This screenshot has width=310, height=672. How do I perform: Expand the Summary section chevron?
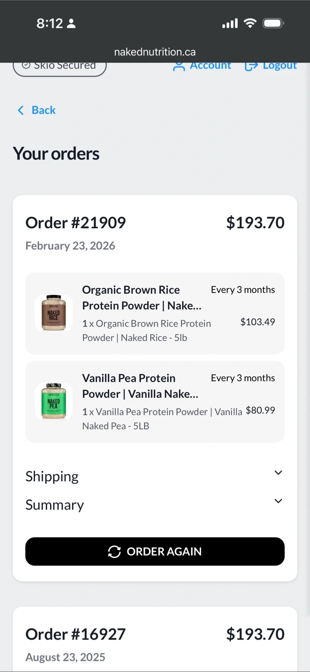(278, 501)
